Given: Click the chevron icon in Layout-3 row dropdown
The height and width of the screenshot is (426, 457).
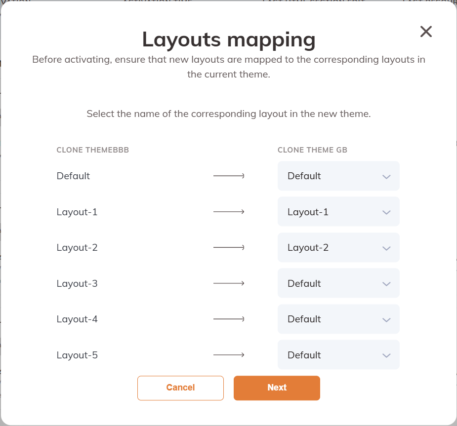Looking at the screenshot, I should coord(386,284).
